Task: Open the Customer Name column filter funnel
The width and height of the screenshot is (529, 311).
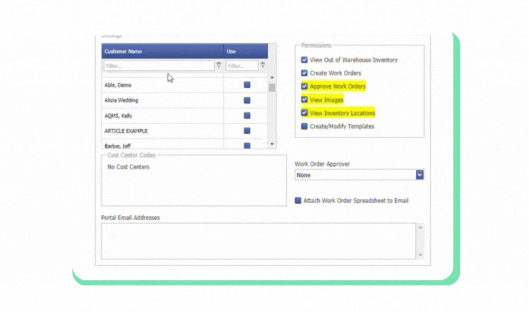Action: click(x=218, y=65)
